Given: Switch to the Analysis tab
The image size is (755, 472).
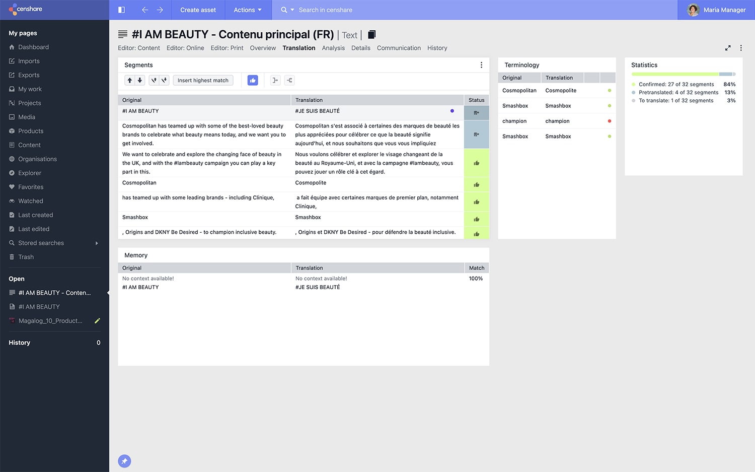Looking at the screenshot, I should click(x=333, y=48).
